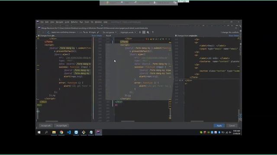The image size is (277, 155).
Task: Click the help question mark icon in toolbar
Action: [x=153, y=32]
